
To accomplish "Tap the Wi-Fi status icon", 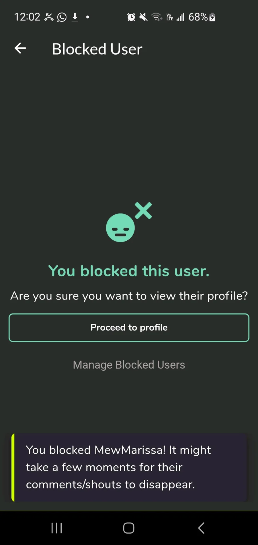I will [157, 17].
